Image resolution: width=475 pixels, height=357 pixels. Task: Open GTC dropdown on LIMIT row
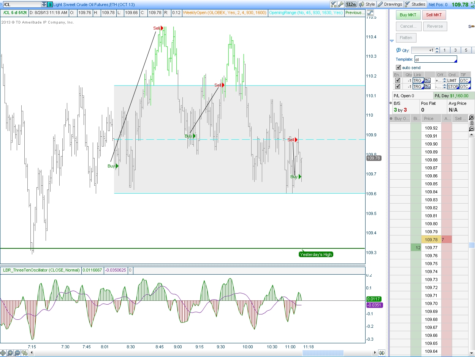[465, 81]
